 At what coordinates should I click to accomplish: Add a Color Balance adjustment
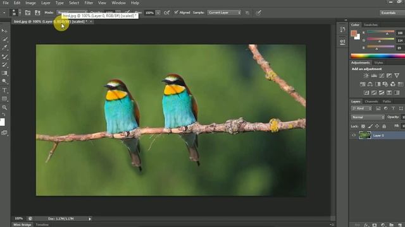pos(370,84)
